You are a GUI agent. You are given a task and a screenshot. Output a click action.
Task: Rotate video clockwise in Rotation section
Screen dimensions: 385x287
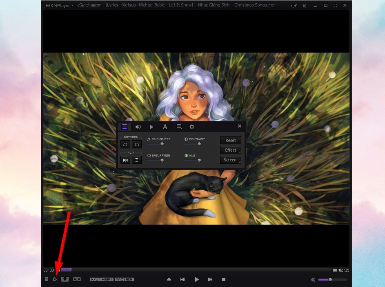coord(137,144)
